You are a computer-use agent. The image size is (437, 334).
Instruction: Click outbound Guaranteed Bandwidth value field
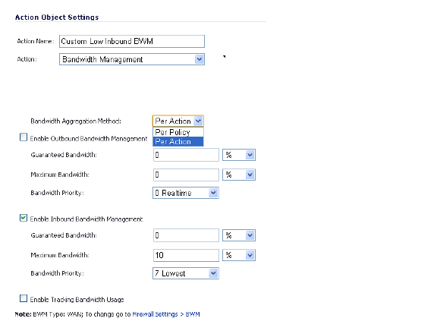(x=186, y=155)
